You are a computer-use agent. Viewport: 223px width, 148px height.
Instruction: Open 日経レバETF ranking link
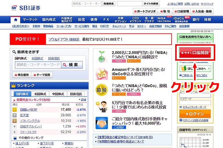pyautogui.click(x=29, y=110)
